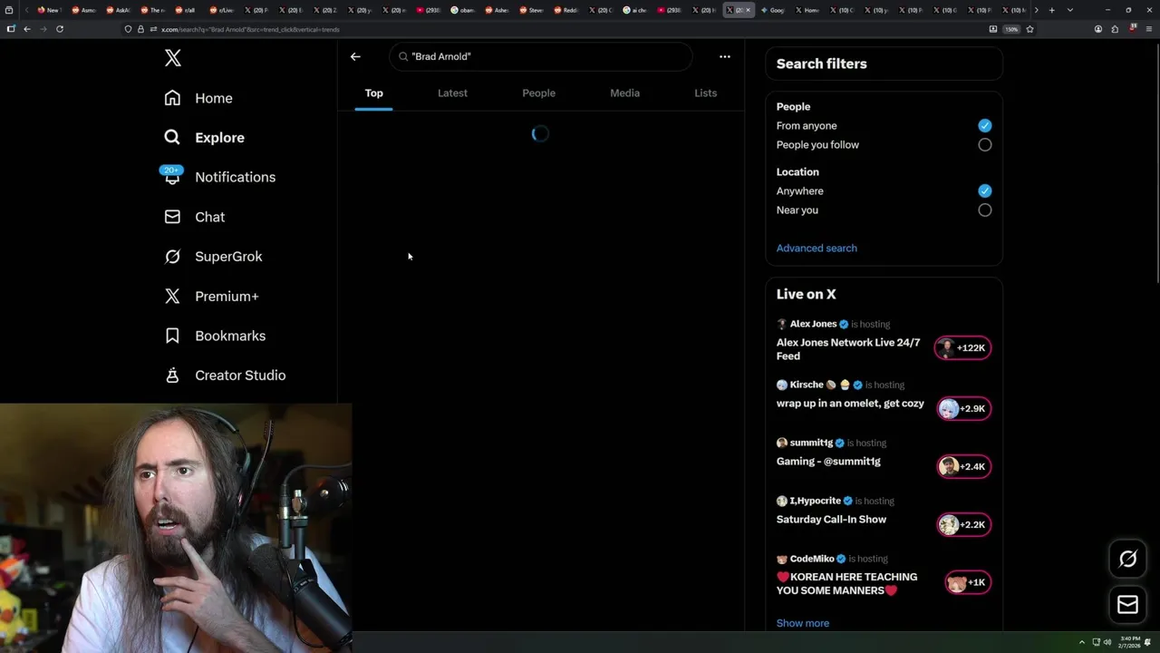Viewport: 1160px width, 653px height.
Task: Click the Home house icon
Action: pyautogui.click(x=172, y=98)
